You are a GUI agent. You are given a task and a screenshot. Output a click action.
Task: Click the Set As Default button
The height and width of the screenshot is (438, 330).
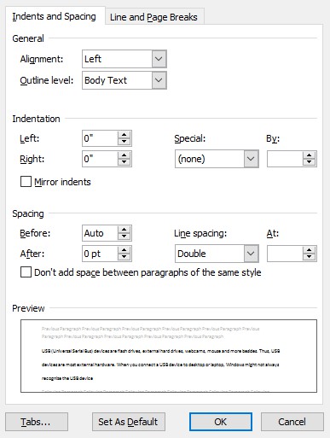(x=129, y=422)
